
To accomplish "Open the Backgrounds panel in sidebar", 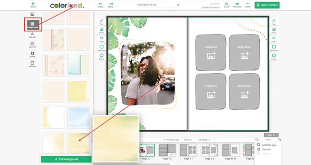I will coord(33,25).
